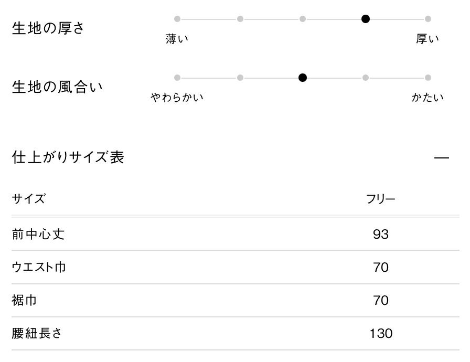Click the ウエスト巾 row label
Screen dimensions: 470x362
tap(39, 267)
